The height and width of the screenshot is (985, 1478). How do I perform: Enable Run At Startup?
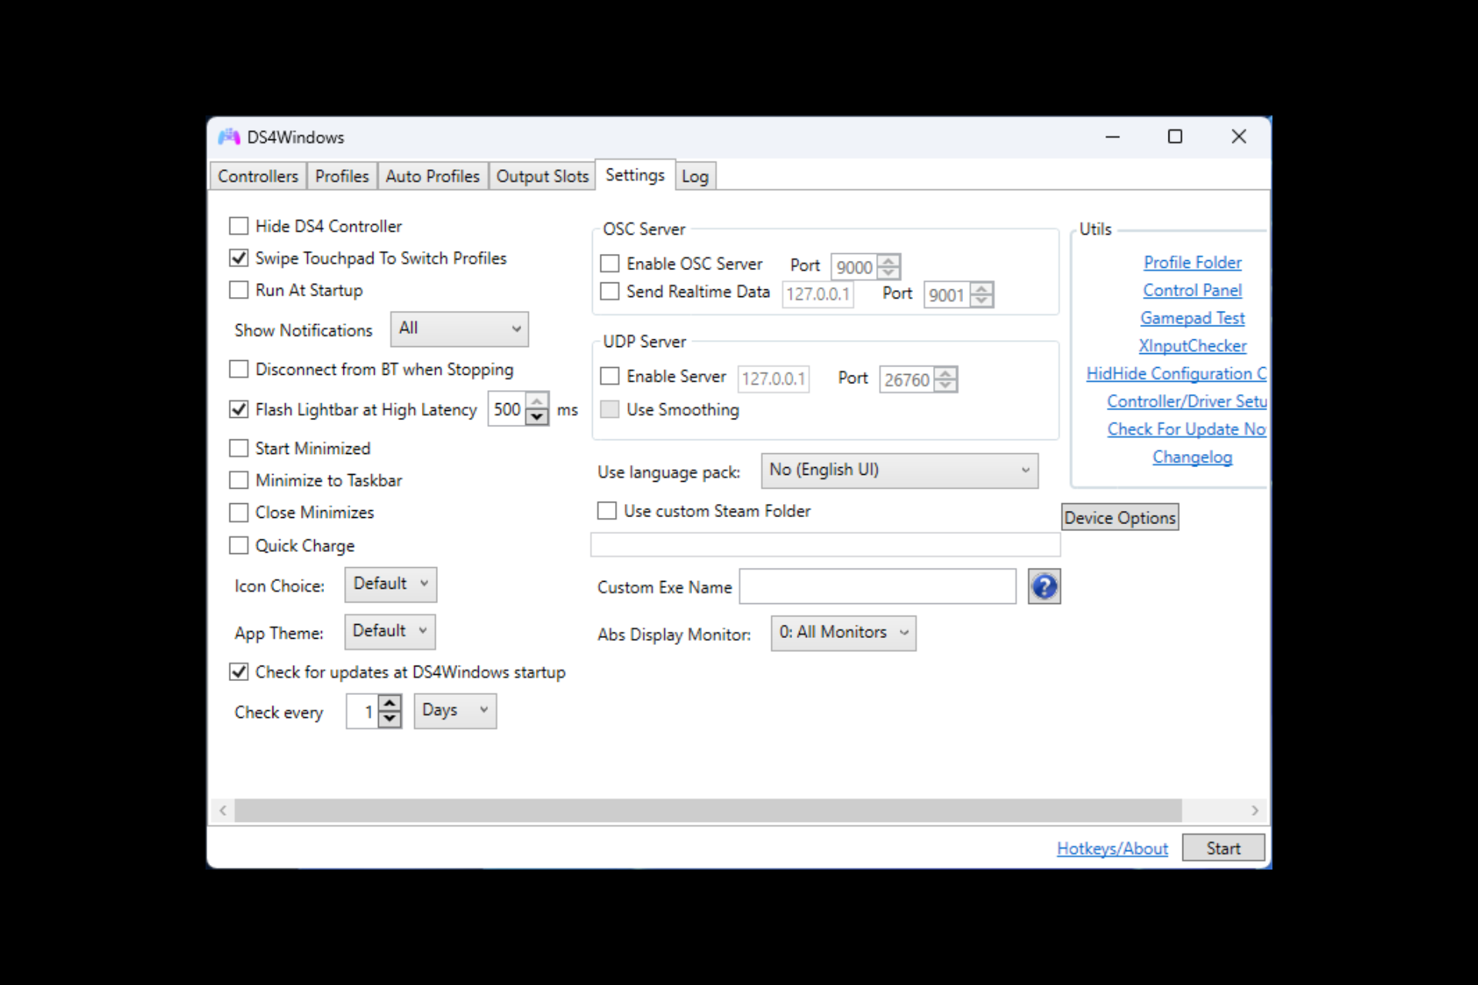click(239, 290)
